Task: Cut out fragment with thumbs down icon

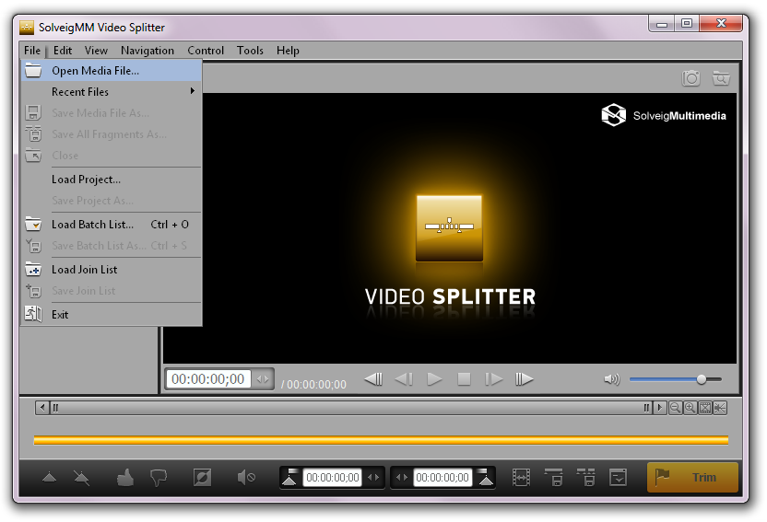Action: (x=159, y=477)
